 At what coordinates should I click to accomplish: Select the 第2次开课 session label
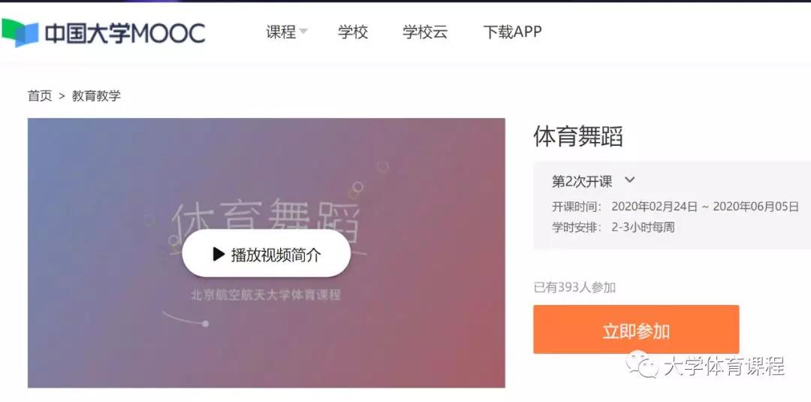(x=582, y=181)
